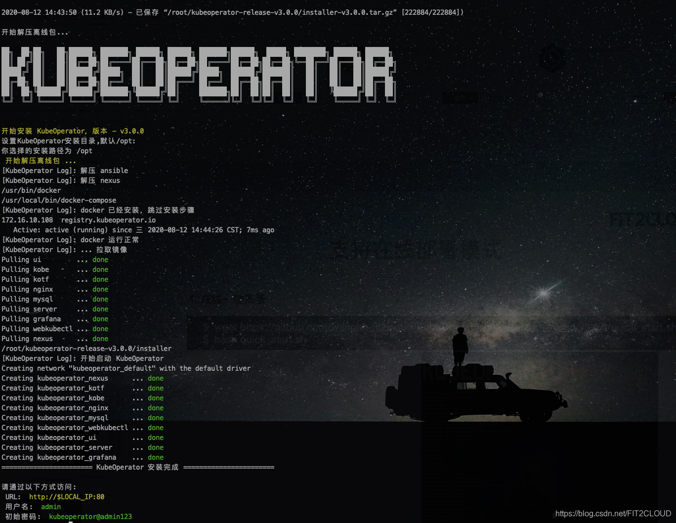Click the '设置KubeOperator安装目录' prompt line
Image resolution: width=676 pixels, height=523 pixels.
pyautogui.click(x=68, y=141)
